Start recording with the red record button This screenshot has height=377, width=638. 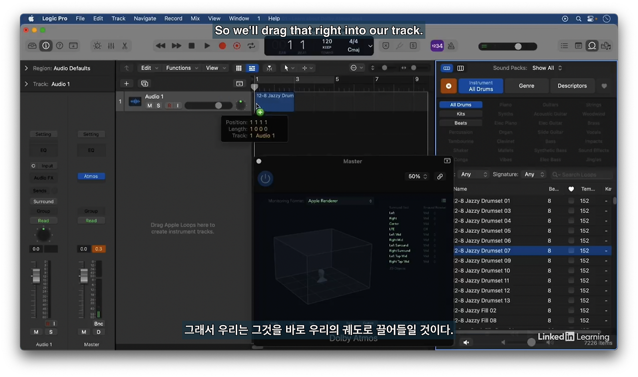222,46
